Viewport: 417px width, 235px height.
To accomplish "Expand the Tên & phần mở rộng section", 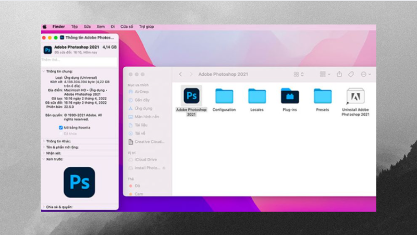I will click(44, 147).
